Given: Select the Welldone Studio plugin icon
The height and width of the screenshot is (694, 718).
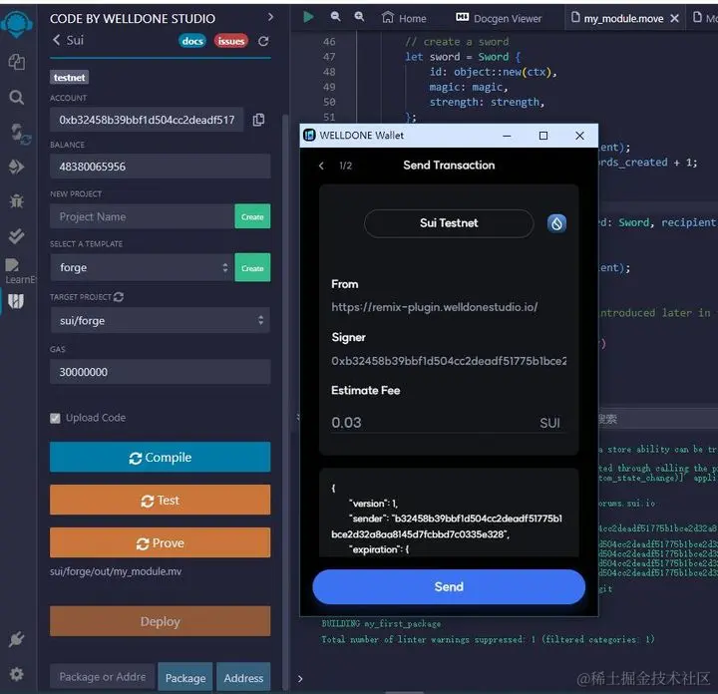Looking at the screenshot, I should tap(16, 301).
